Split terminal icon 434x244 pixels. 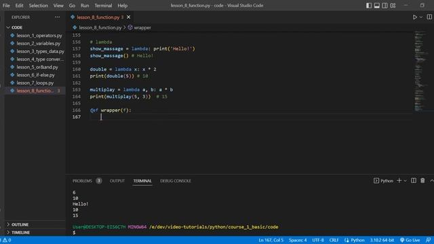[414, 181]
